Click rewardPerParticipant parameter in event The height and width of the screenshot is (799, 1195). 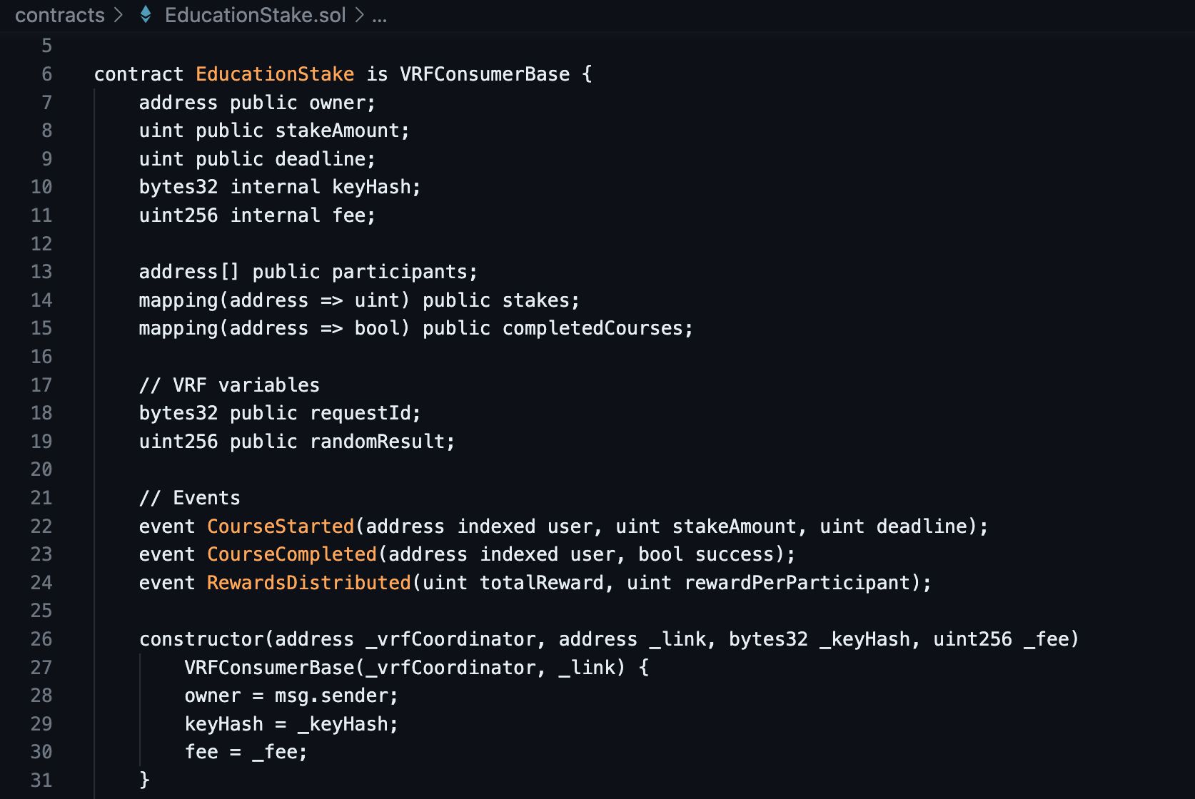797,583
